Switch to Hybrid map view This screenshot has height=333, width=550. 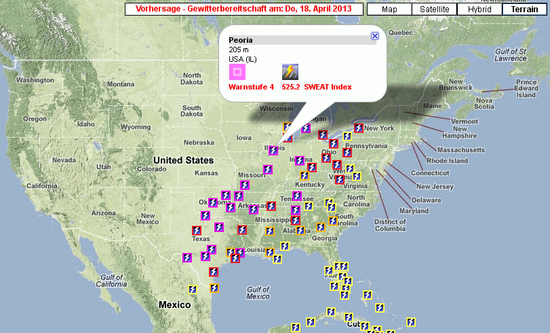[479, 9]
